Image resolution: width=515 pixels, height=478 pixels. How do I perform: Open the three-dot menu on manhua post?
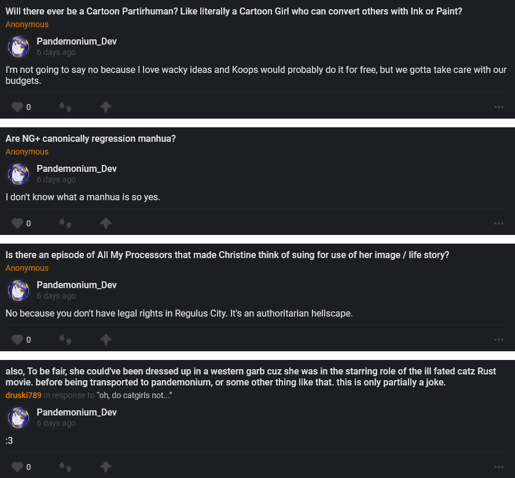point(498,223)
